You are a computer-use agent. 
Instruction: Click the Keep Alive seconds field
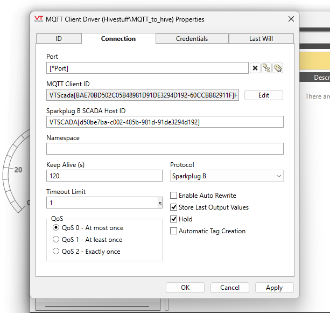click(x=104, y=176)
